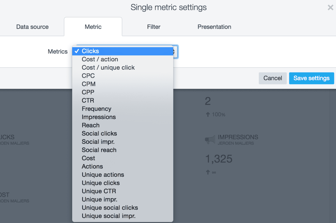This screenshot has width=336, height=223.
Task: Select Cost / action from metrics list
Action: 123,59
